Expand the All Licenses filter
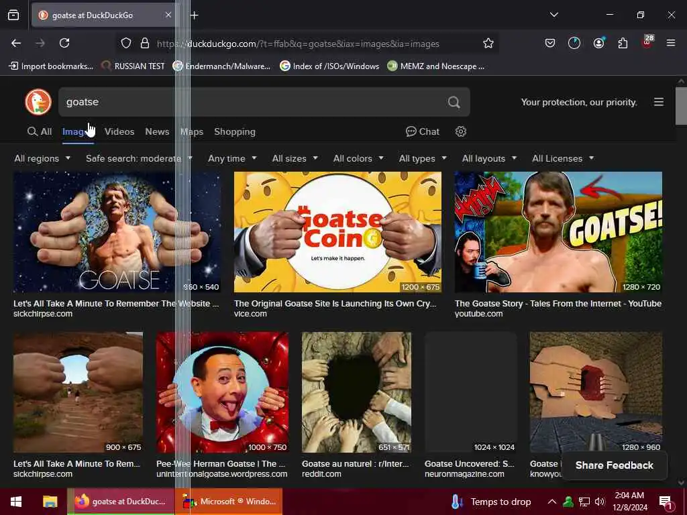Viewport: 687px width, 515px height. click(563, 158)
